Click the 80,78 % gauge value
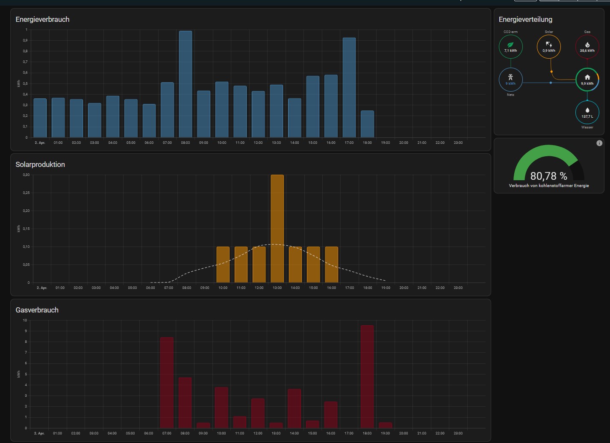610x443 pixels. pos(549,176)
